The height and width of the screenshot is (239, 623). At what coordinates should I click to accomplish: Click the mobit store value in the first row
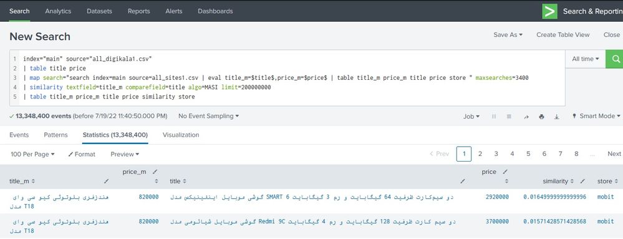click(x=606, y=197)
